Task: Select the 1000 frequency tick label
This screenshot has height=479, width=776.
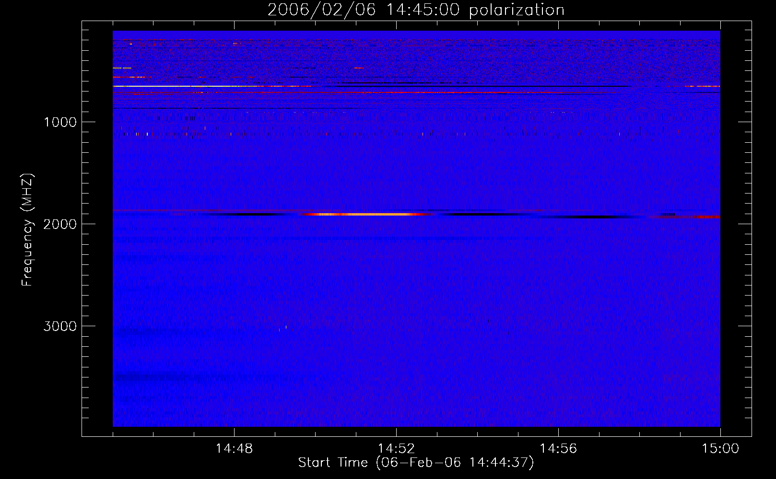Action: click(x=60, y=122)
